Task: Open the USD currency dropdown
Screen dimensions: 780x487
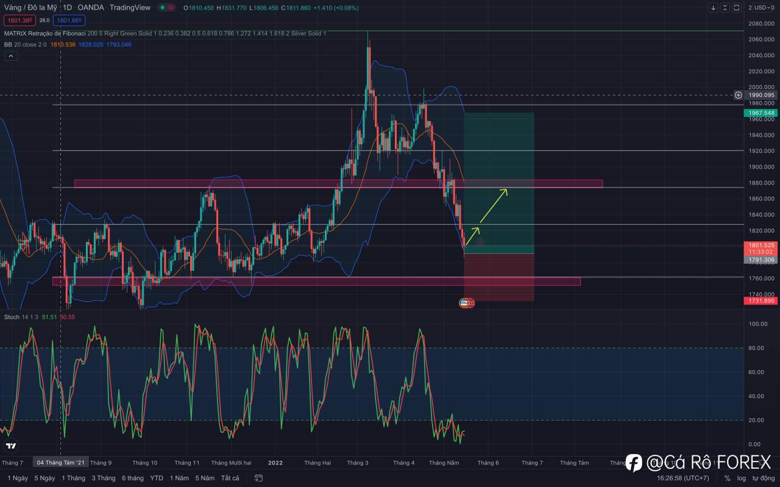Action: [x=760, y=7]
